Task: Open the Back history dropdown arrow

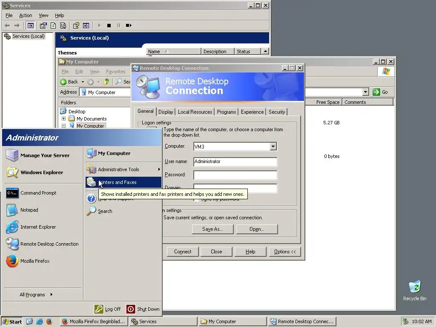Action: tap(83, 82)
